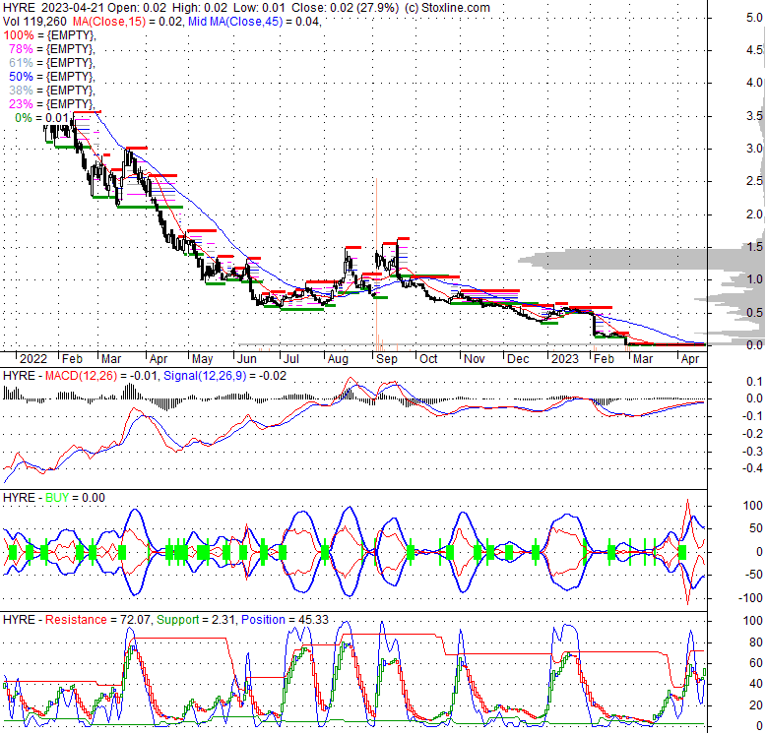Click the 0% = 0.01 Fibonacci level

coord(41,118)
